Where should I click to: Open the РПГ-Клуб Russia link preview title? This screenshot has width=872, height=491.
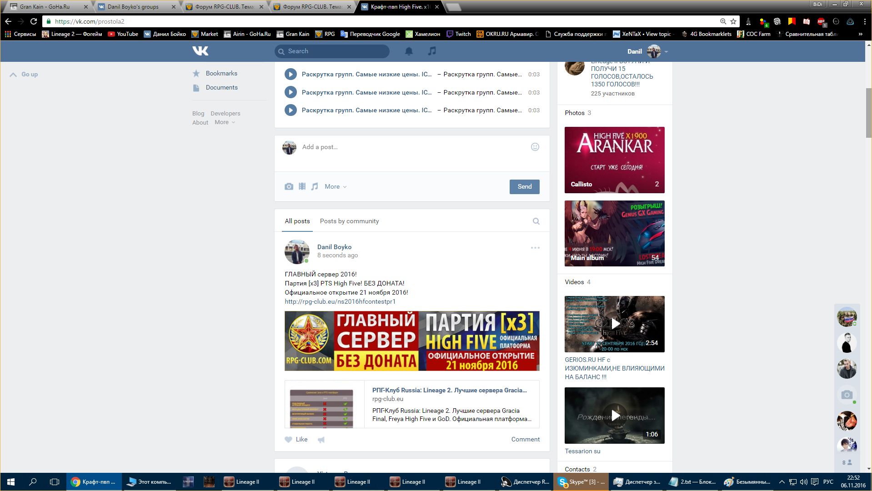450,390
